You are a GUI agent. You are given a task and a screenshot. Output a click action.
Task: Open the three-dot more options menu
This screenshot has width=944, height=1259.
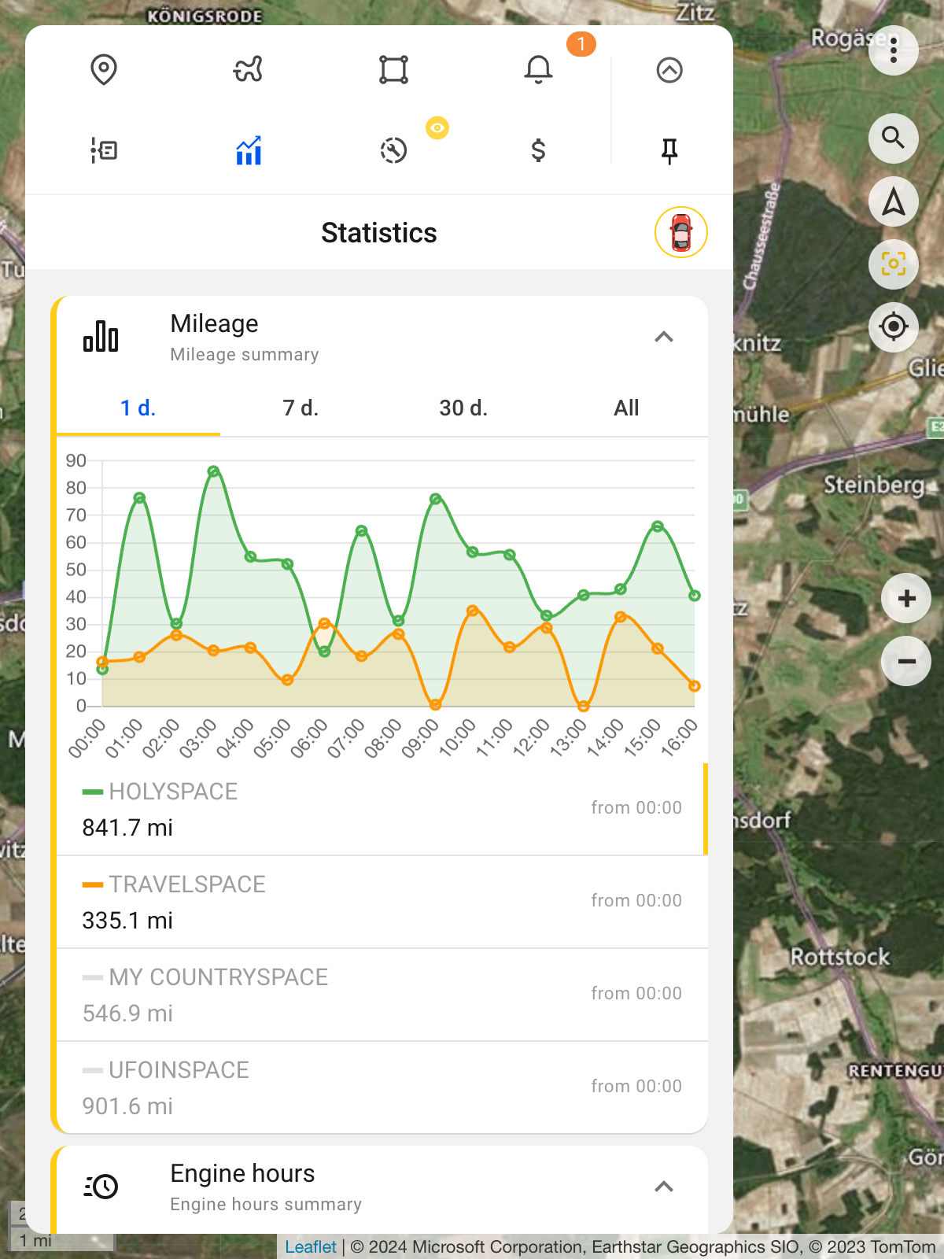click(x=894, y=50)
